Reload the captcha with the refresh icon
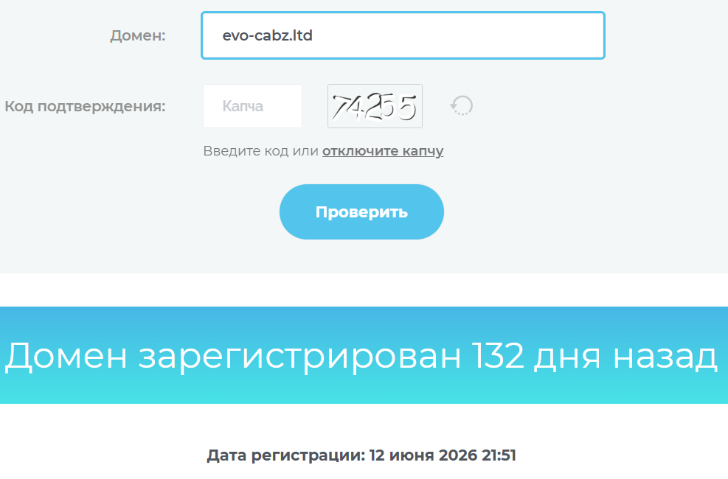The width and height of the screenshot is (728, 479). pos(462,105)
